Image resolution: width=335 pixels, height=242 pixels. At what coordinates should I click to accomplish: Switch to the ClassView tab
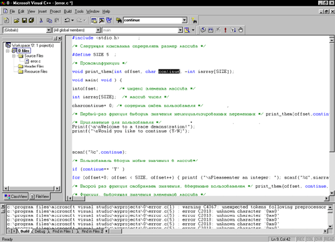tap(16, 197)
